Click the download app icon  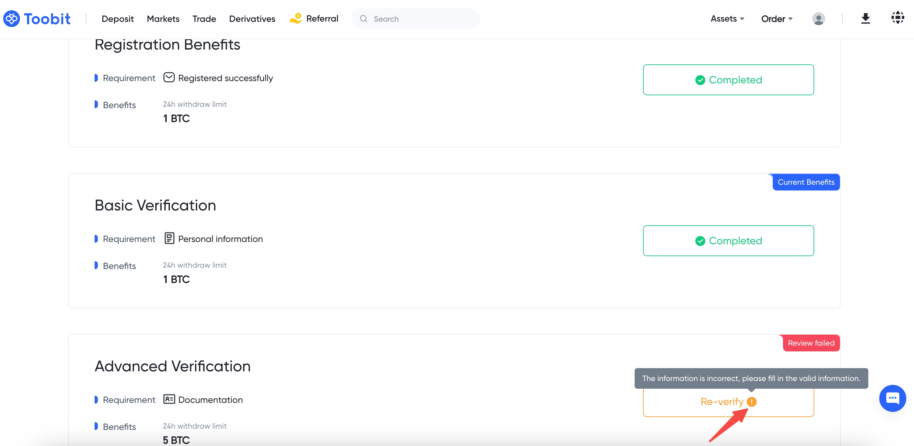pyautogui.click(x=865, y=18)
